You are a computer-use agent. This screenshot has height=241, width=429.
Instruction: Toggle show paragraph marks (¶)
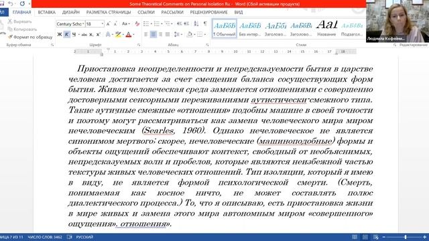click(205, 24)
